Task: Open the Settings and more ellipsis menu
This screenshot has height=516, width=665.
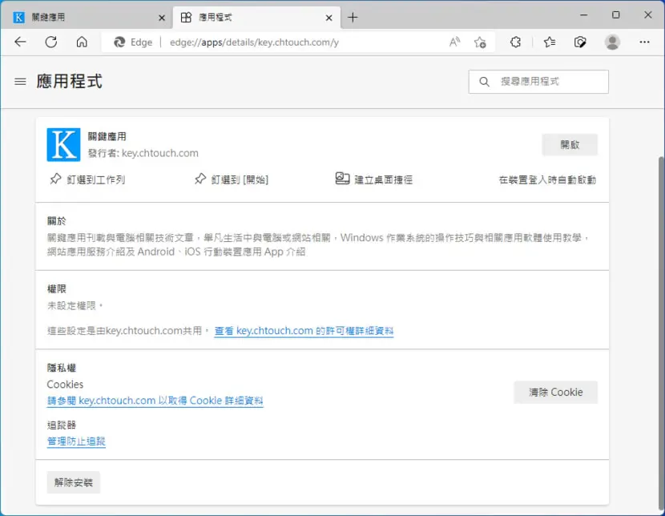Action: [x=644, y=42]
